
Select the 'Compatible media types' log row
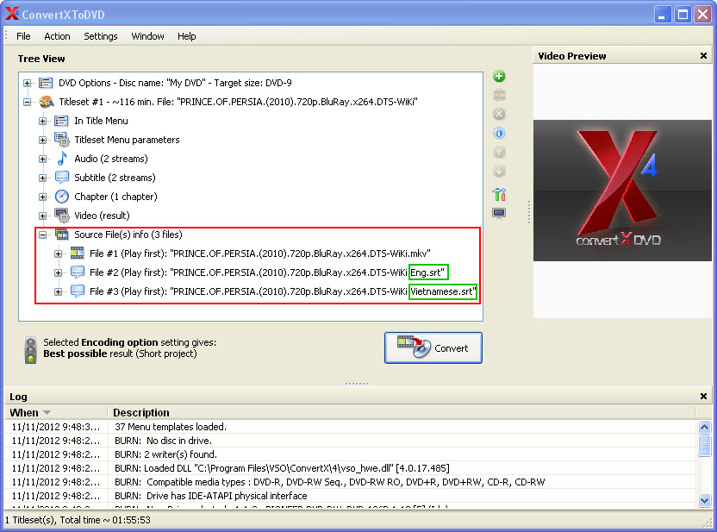(x=350, y=482)
